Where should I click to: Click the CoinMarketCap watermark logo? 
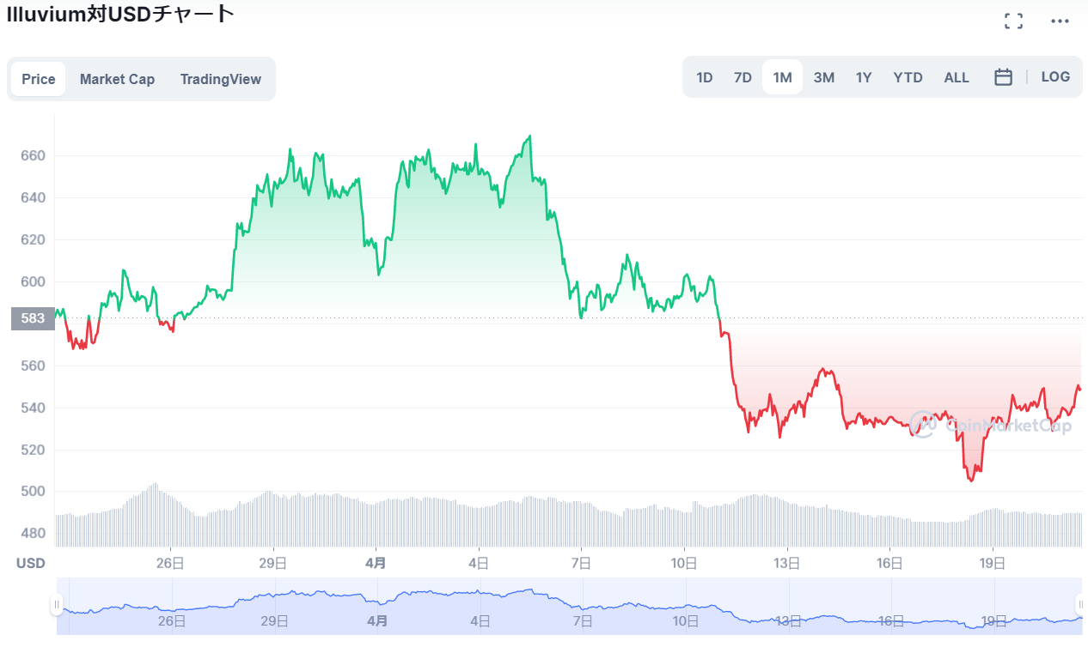tap(991, 424)
